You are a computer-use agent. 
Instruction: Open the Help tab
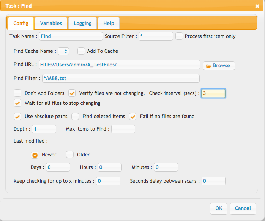pos(109,23)
